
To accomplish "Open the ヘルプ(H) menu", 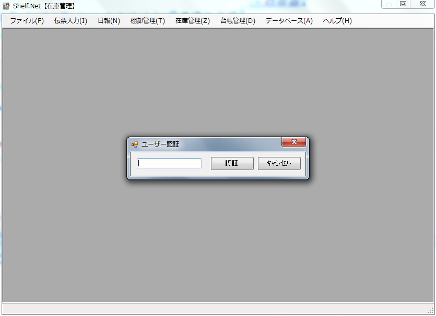I will click(337, 21).
